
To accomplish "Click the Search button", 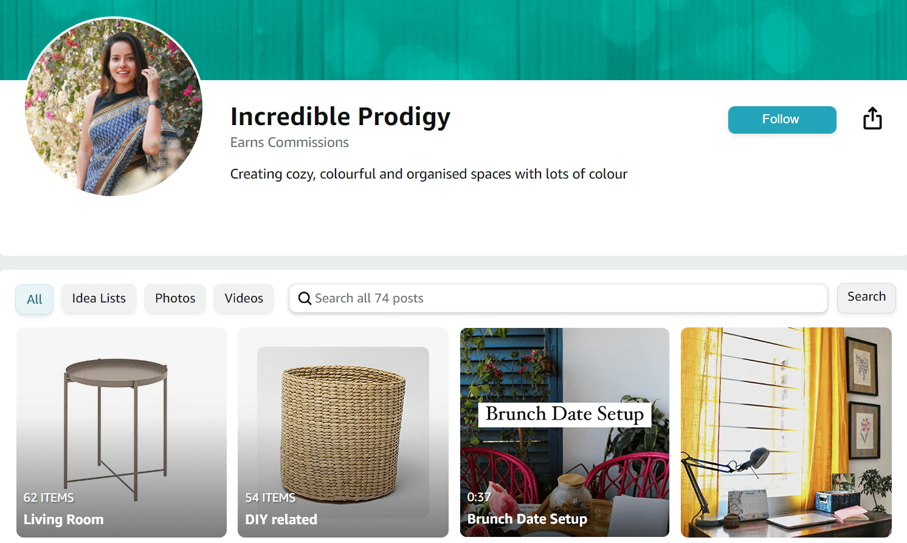I will point(866,298).
